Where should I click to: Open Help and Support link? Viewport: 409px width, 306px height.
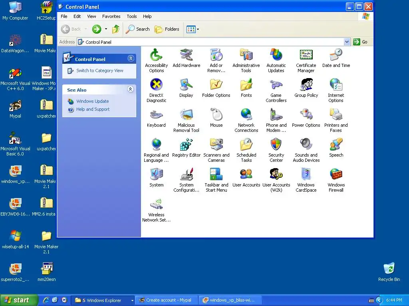tap(93, 109)
